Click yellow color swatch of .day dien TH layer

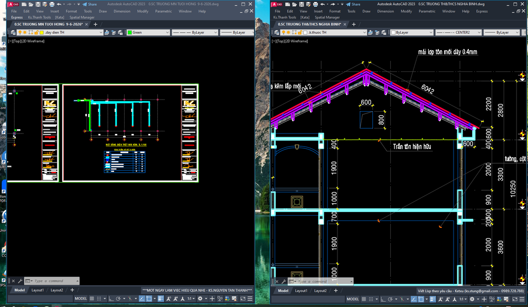coord(42,33)
